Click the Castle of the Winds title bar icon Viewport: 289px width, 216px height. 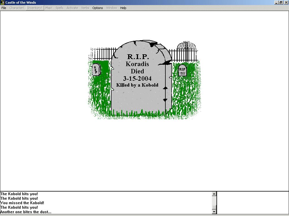2,2
